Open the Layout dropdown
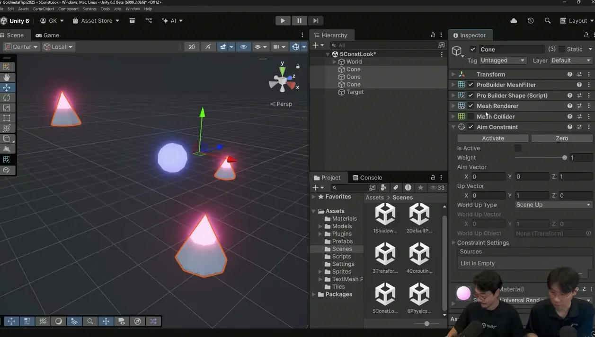This screenshot has height=337, width=595. [x=577, y=21]
